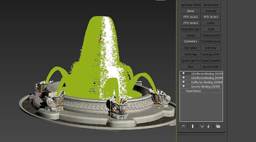This screenshot has height=142, width=256.
Task: Toggle Show End Result button
Action: [193, 126]
